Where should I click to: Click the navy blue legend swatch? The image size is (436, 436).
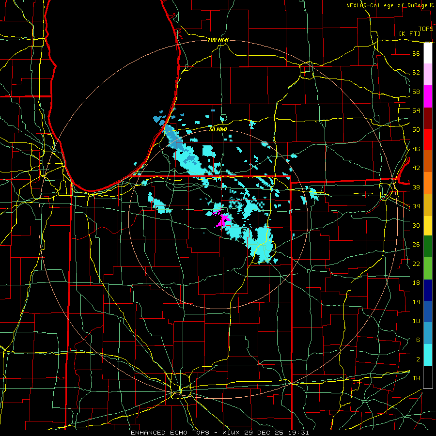coord(428,290)
